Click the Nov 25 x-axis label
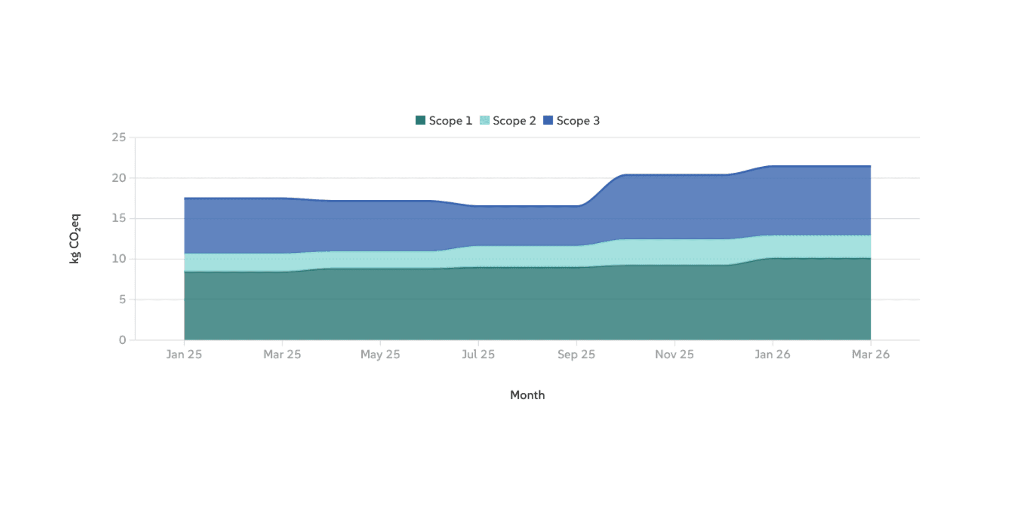The image size is (1020, 510). [x=674, y=354]
